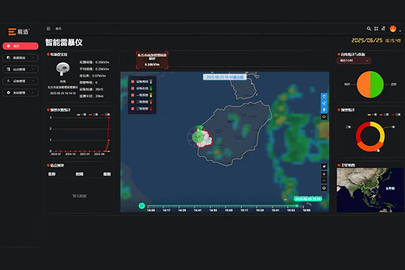
Task: Open the orange user avatar menu
Action: point(393,28)
